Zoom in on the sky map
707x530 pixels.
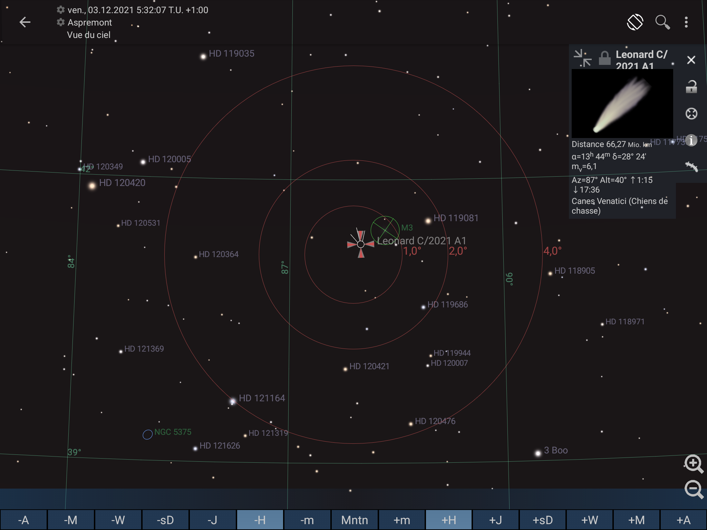[694, 464]
